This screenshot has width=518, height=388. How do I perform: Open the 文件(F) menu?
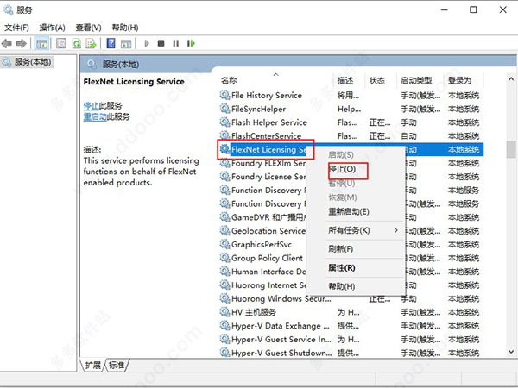coord(16,28)
